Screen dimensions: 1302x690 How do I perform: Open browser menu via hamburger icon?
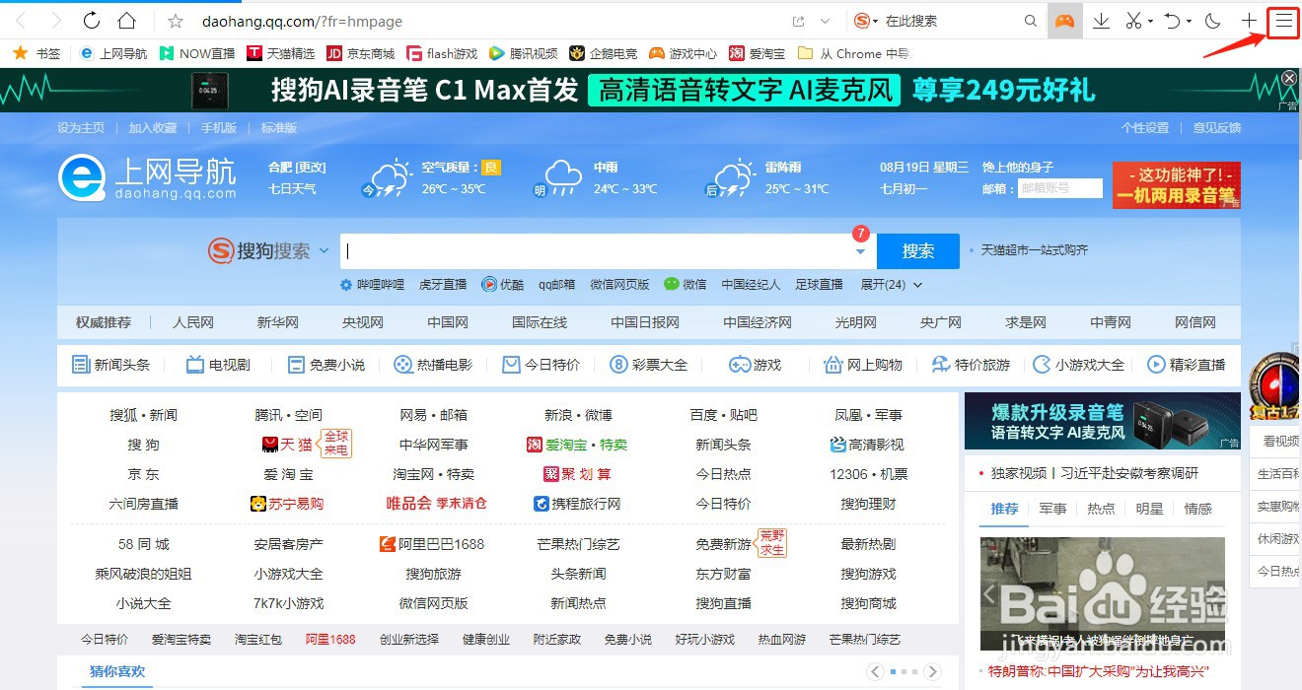(1282, 21)
